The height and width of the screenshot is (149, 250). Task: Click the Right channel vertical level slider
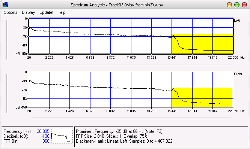click(6, 93)
